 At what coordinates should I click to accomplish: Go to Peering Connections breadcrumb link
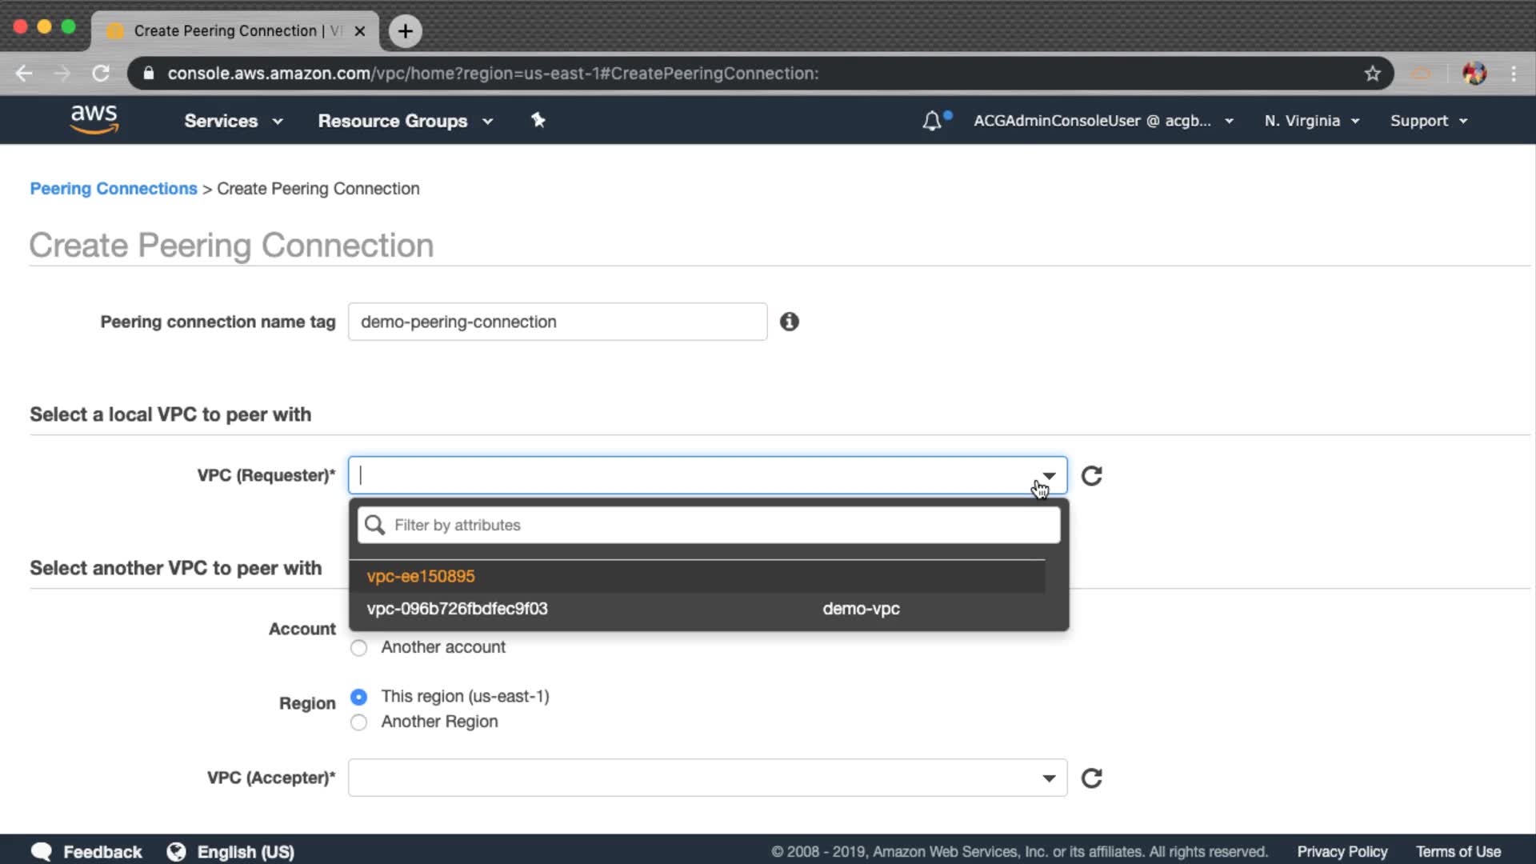[x=114, y=189]
